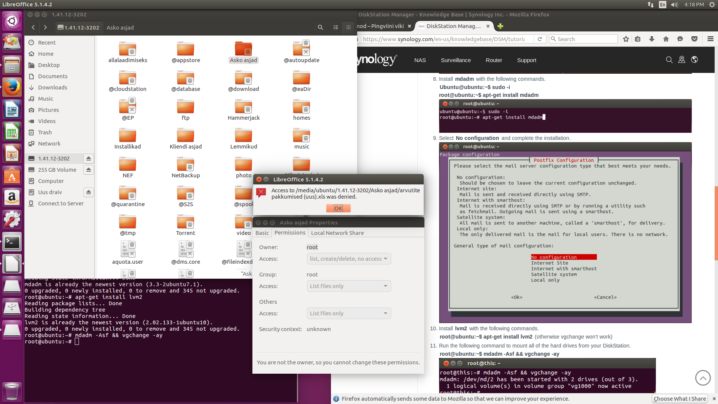Screen dimensions: 718x404
Task: Open Surveillance menu on Synology site
Action: (456, 60)
